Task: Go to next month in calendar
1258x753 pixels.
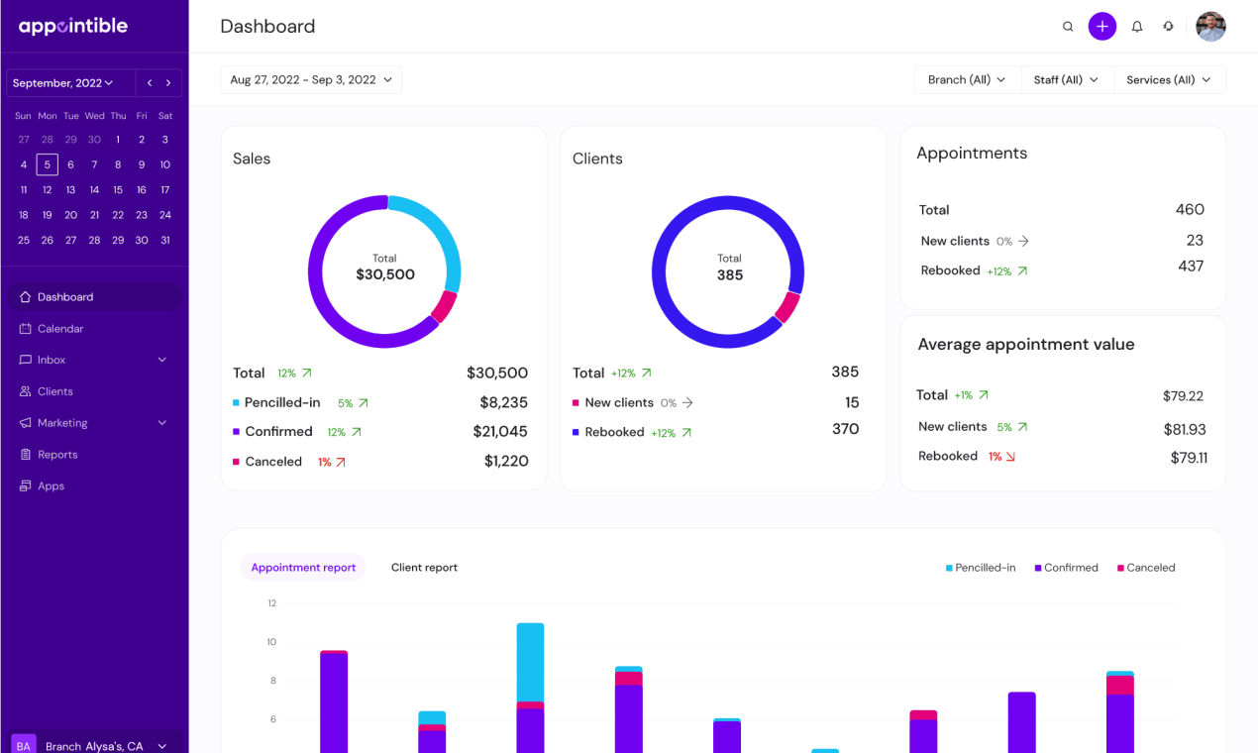Action: [x=169, y=83]
